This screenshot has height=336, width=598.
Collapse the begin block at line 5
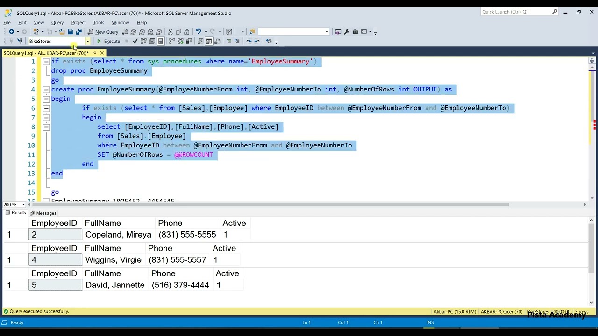pos(46,99)
